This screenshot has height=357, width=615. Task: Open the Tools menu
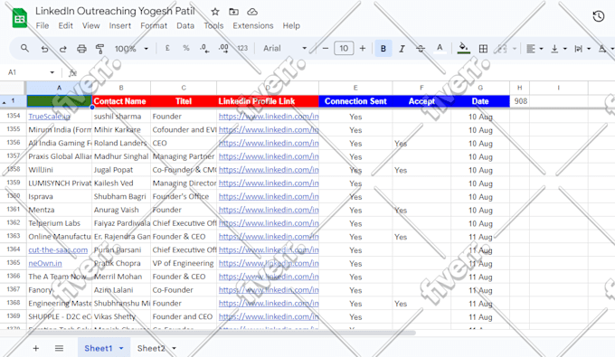point(213,25)
